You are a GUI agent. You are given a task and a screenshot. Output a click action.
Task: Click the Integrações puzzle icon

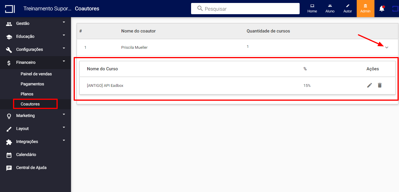click(x=9, y=142)
